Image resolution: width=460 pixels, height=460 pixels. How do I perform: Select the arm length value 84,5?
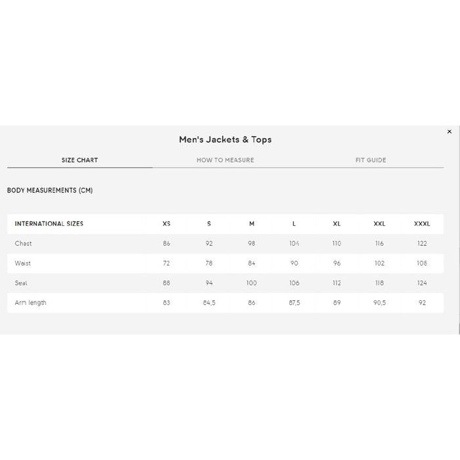click(x=209, y=303)
